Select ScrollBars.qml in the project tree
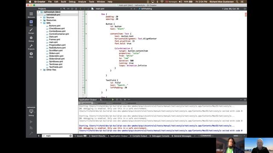This screenshot has height=153, width=273. [56, 51]
